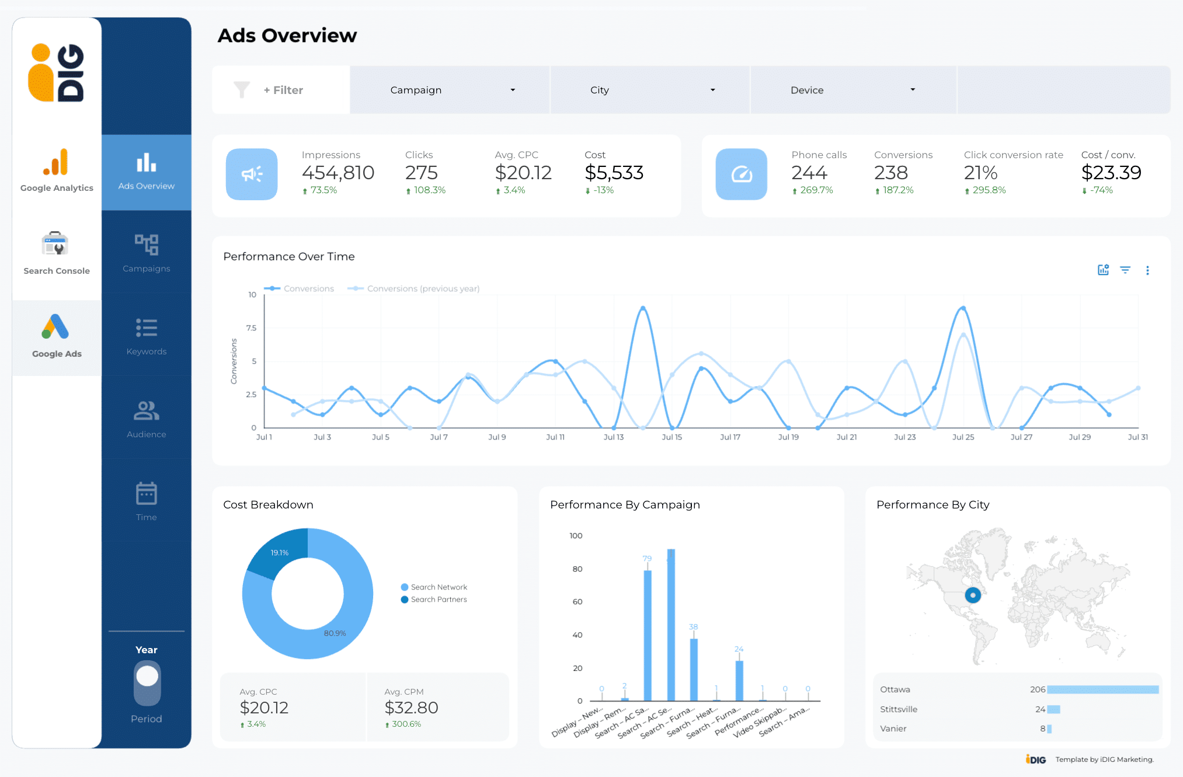Select the Google Ads section icon
1183x777 pixels.
point(55,327)
